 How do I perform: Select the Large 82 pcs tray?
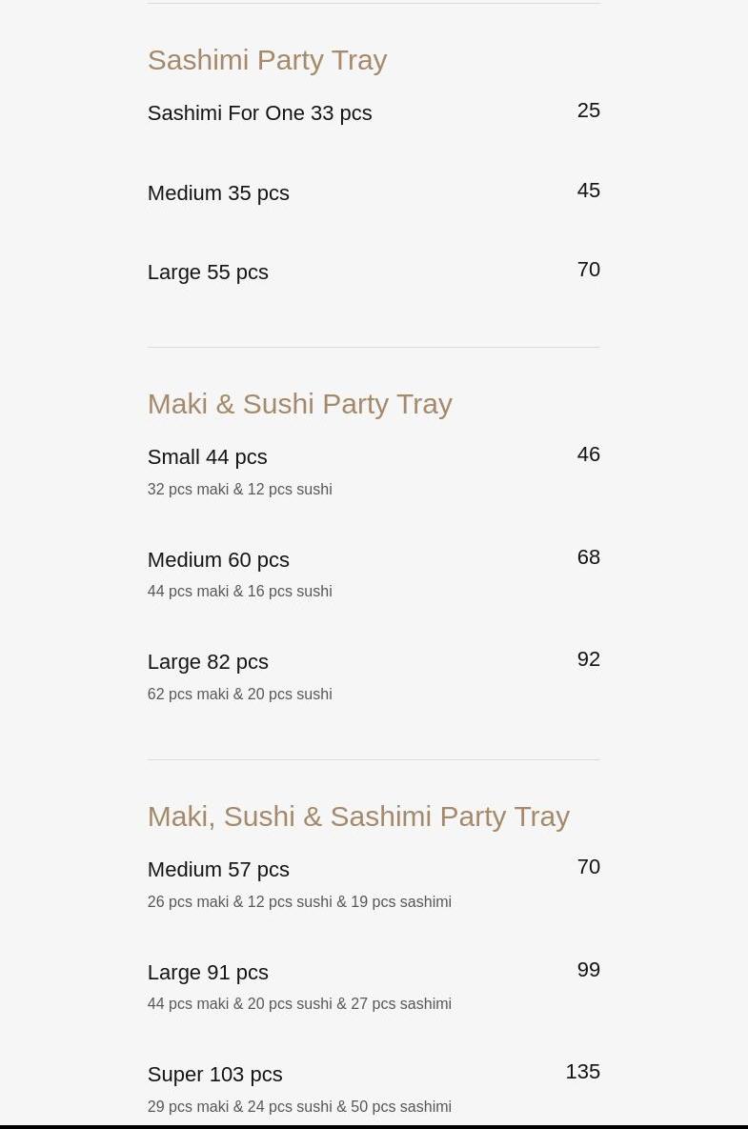tap(208, 662)
